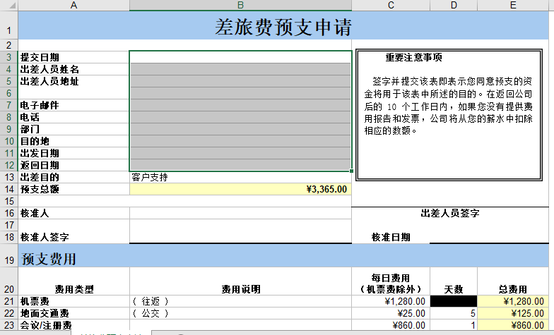This screenshot has height=335, width=554.
Task: Select the black days cell for 机票费
Action: [x=454, y=301]
